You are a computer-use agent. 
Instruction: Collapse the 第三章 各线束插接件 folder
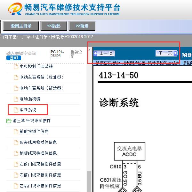point(32,121)
